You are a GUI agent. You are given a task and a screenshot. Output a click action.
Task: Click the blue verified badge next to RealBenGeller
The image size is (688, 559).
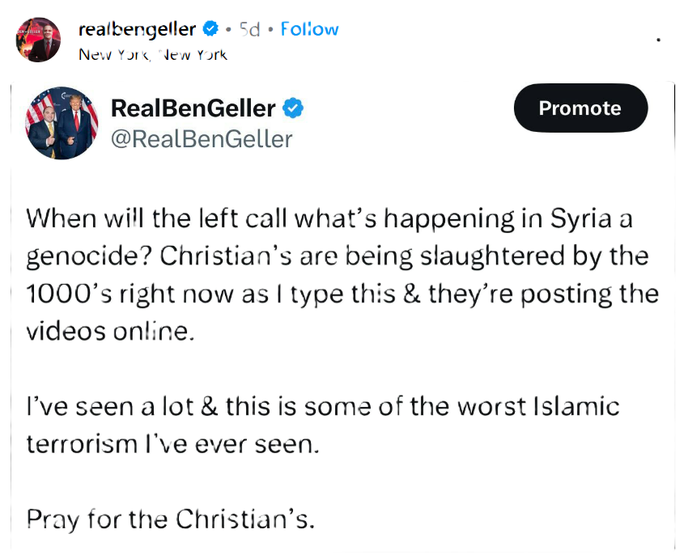coord(291,108)
